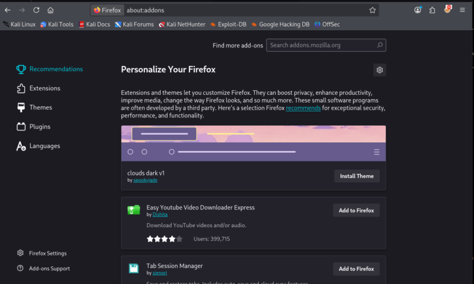Select the Recommendations sidebar category
The height and width of the screenshot is (284, 474).
[x=50, y=69]
